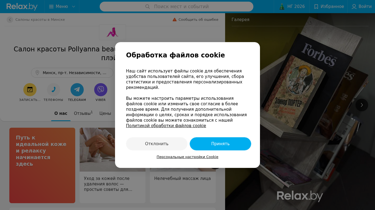Image resolution: width=375 pixels, height=210 pixels.
Task: Report an error via Сообщить об ошибке
Action: click(x=195, y=20)
